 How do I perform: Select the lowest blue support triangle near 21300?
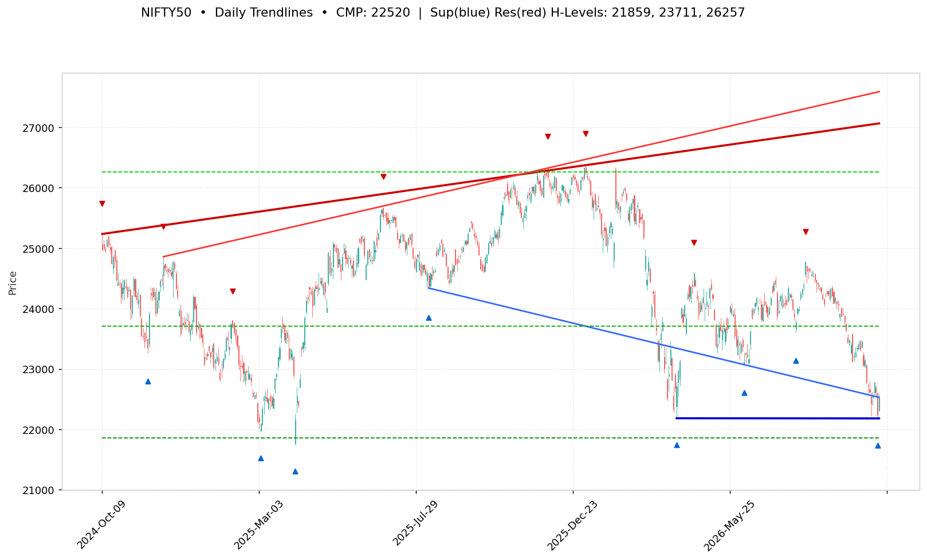point(295,471)
